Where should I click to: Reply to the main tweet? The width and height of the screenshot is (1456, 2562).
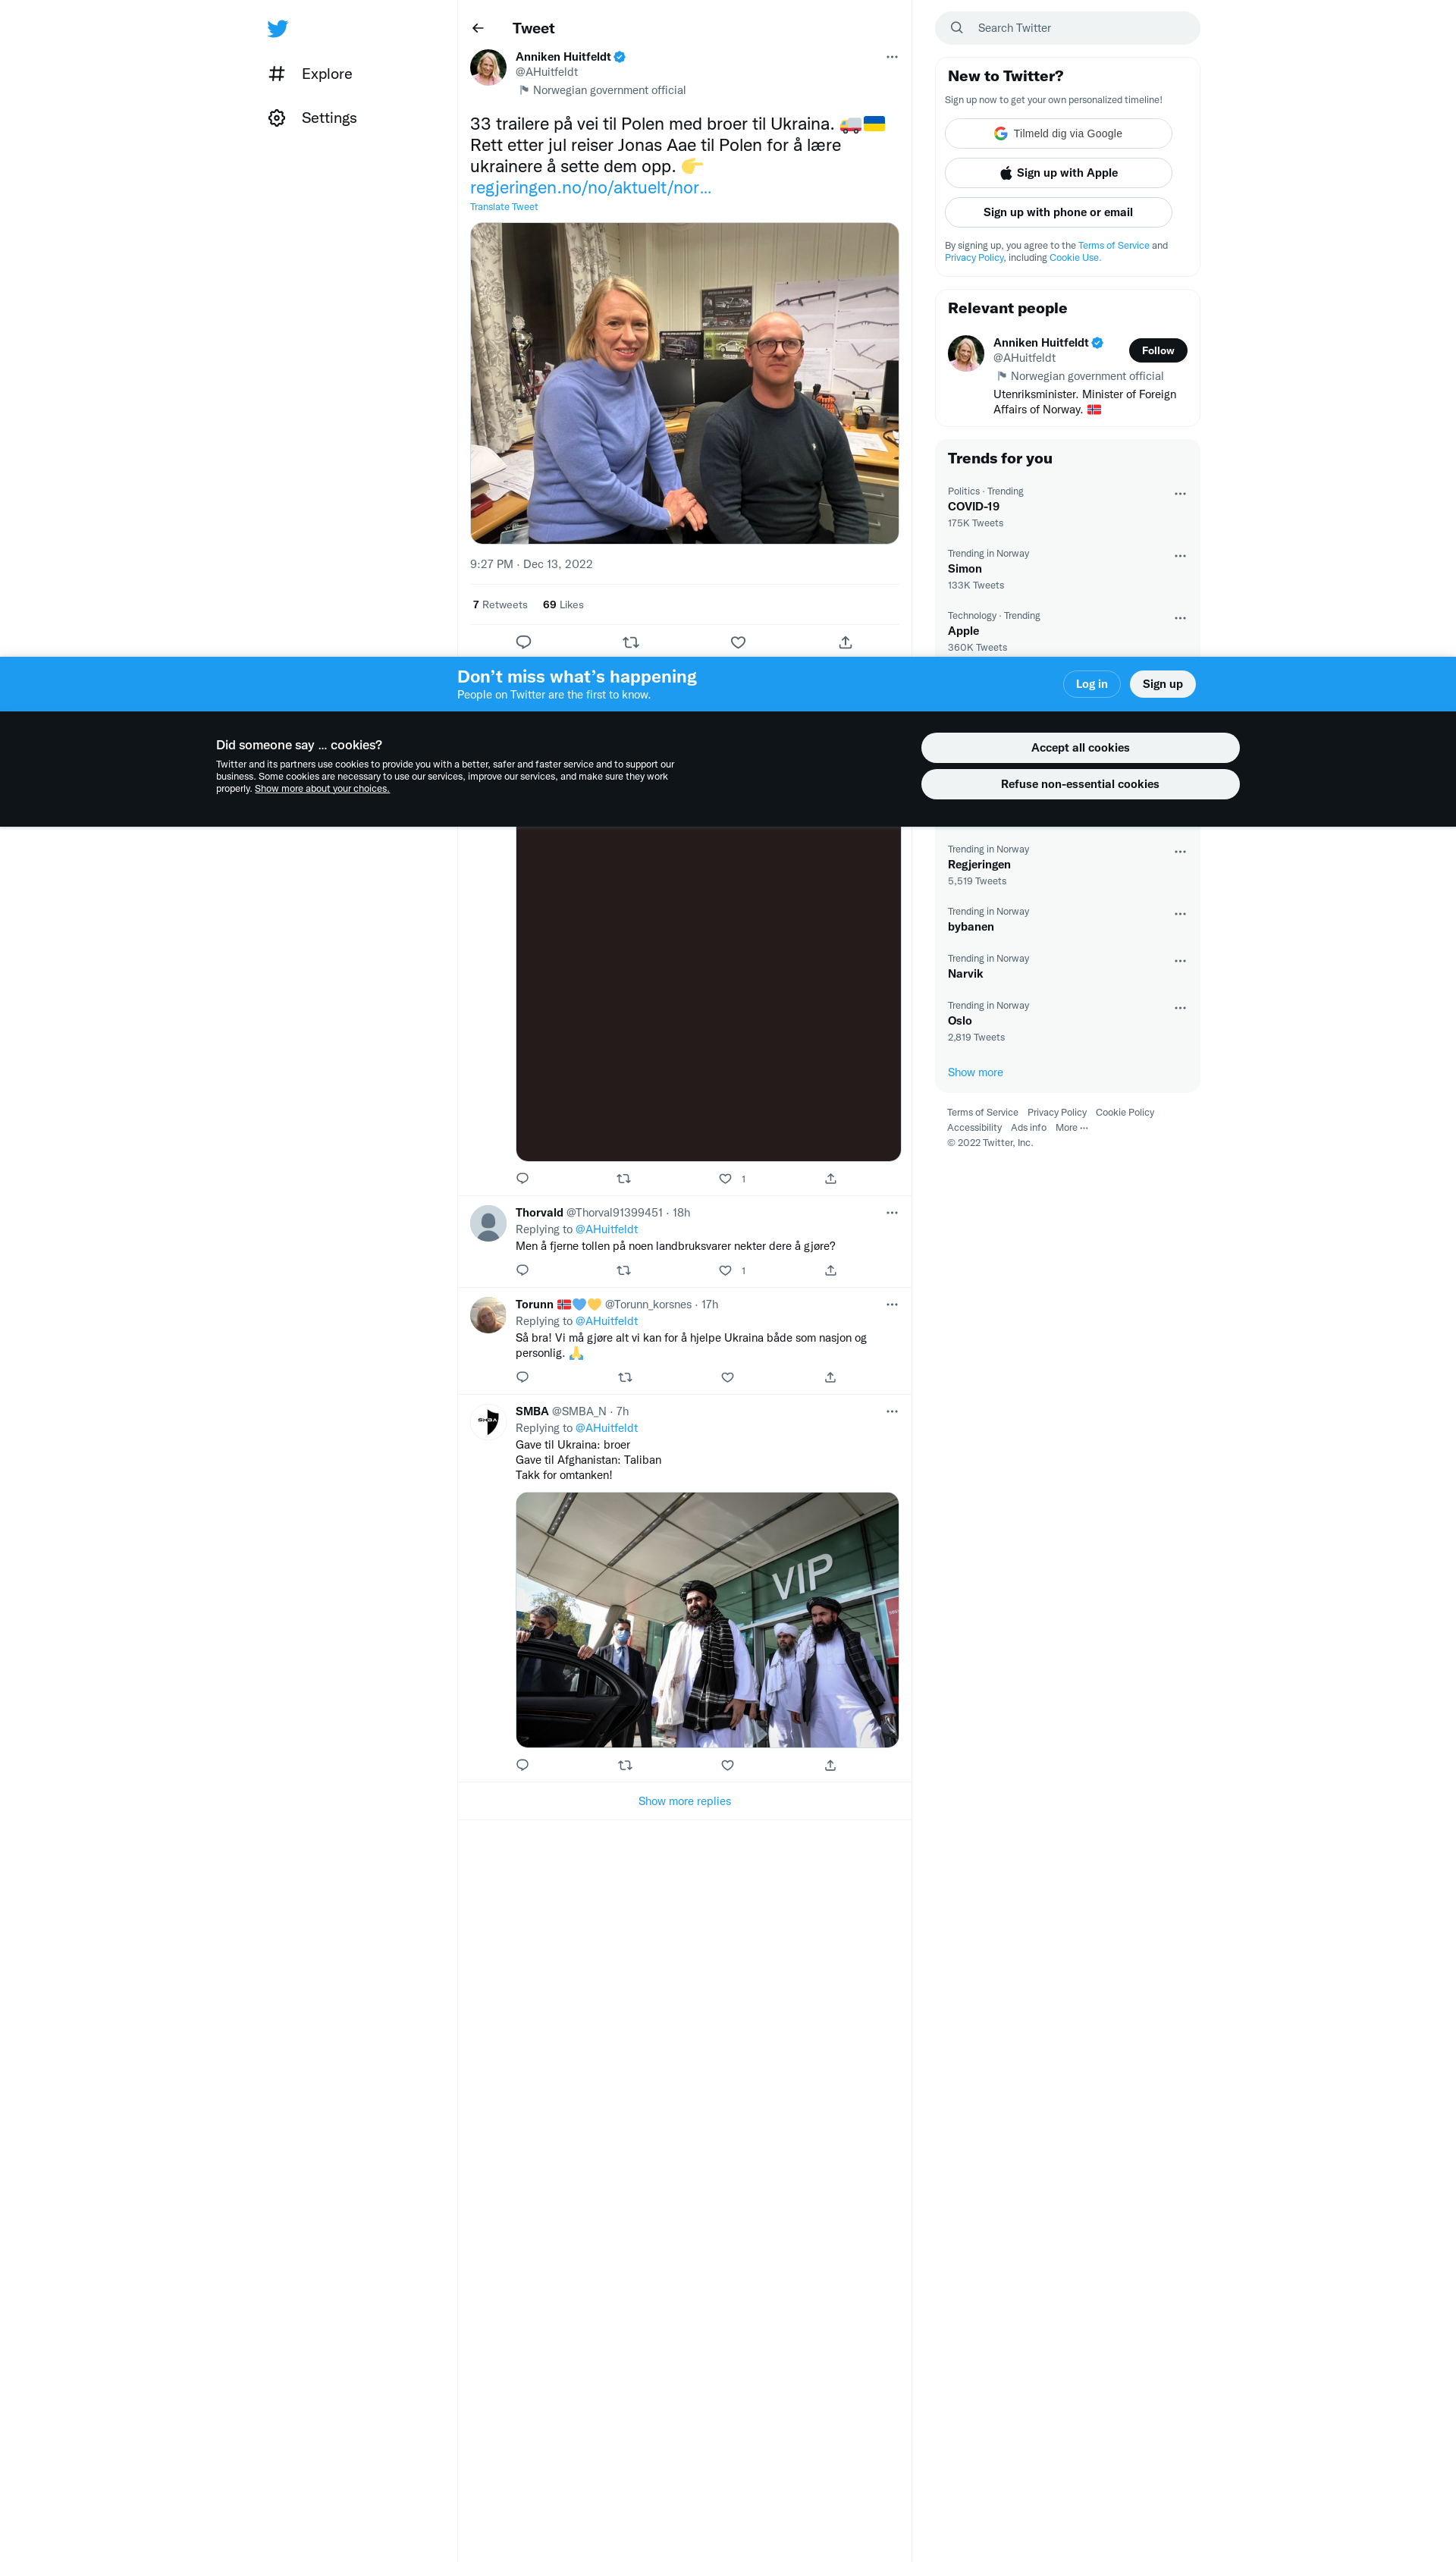pyautogui.click(x=523, y=642)
